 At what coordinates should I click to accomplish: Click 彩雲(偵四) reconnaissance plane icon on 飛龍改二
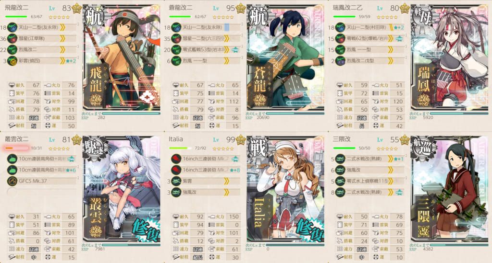pos(12,61)
